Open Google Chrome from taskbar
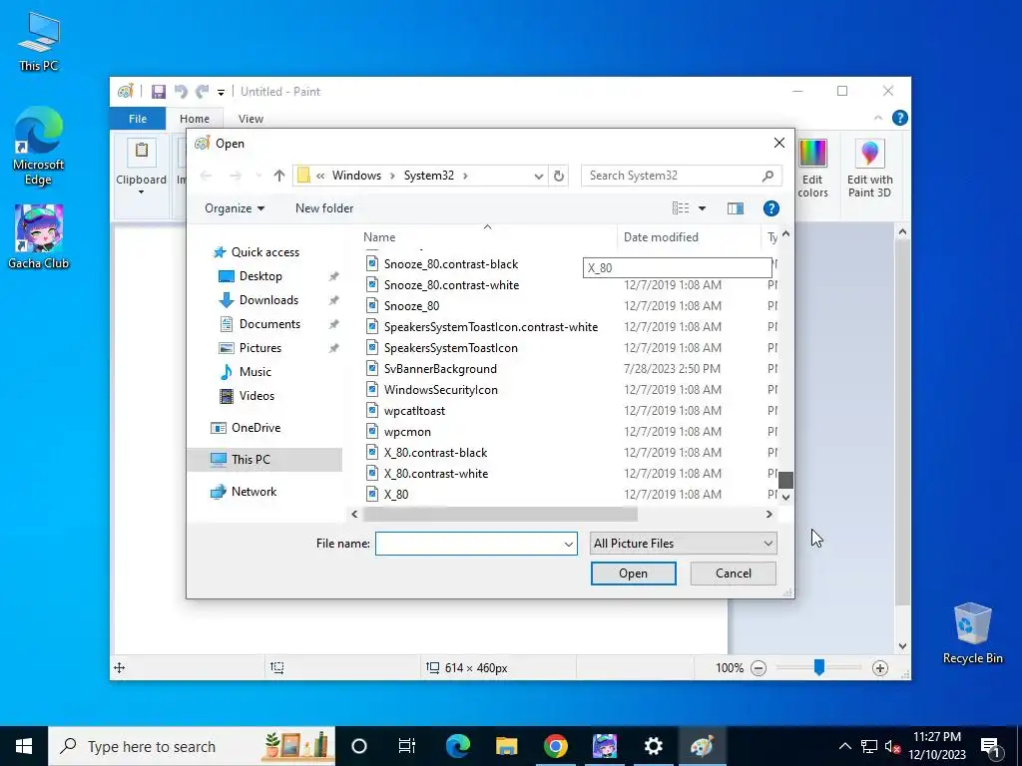 555,746
